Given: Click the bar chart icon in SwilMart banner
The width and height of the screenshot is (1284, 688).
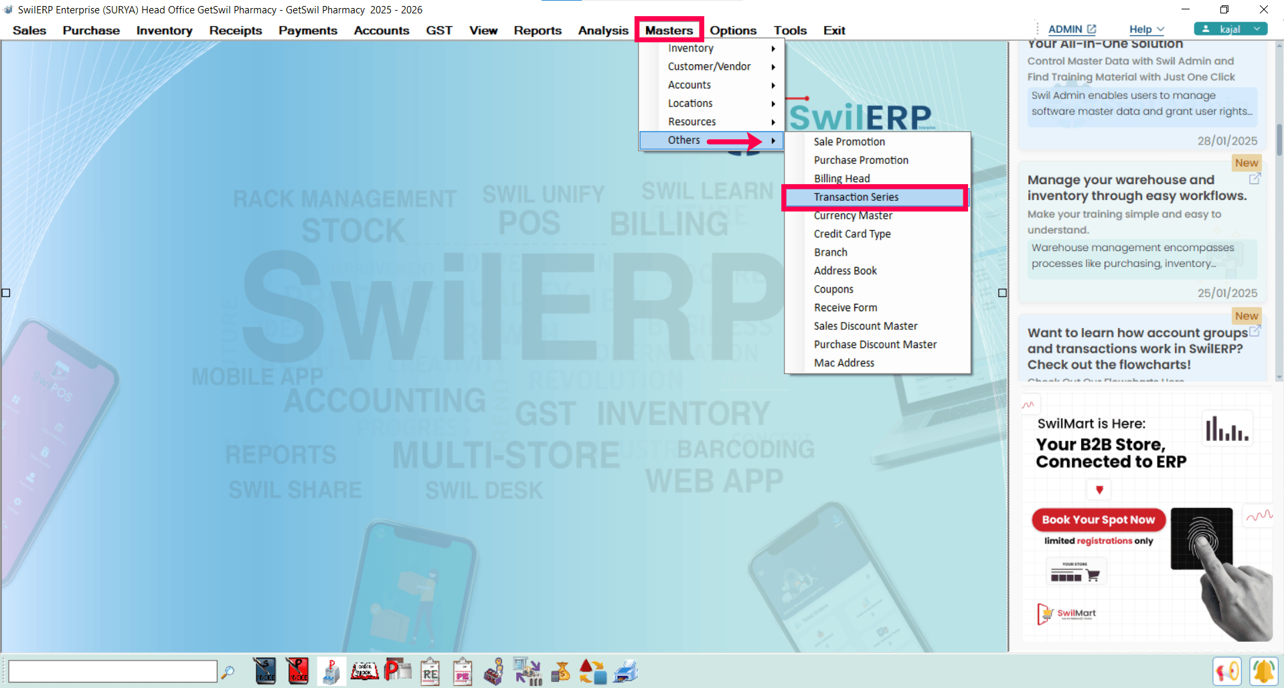Looking at the screenshot, I should point(1227,428).
